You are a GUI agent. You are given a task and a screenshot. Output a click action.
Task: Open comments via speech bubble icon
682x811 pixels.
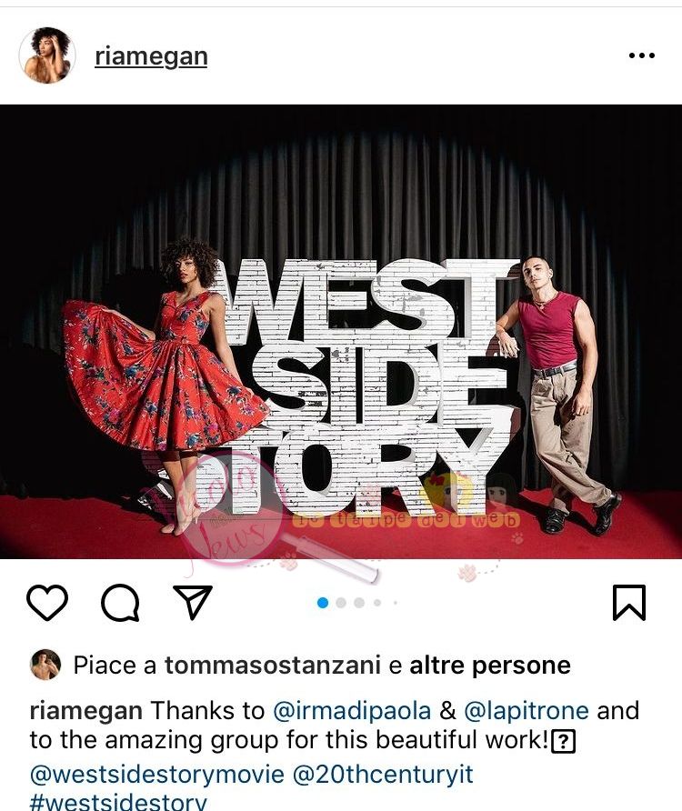(120, 603)
